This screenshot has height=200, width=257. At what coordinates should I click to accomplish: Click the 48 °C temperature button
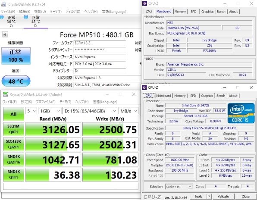[x=16, y=81]
